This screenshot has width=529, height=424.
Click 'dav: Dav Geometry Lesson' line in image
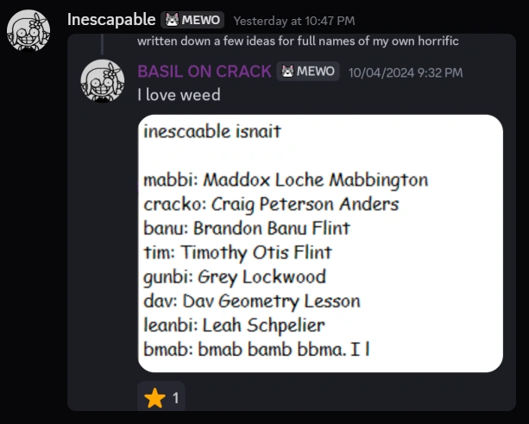coord(252,301)
